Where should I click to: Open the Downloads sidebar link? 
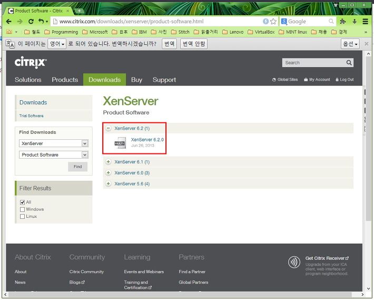coord(33,102)
